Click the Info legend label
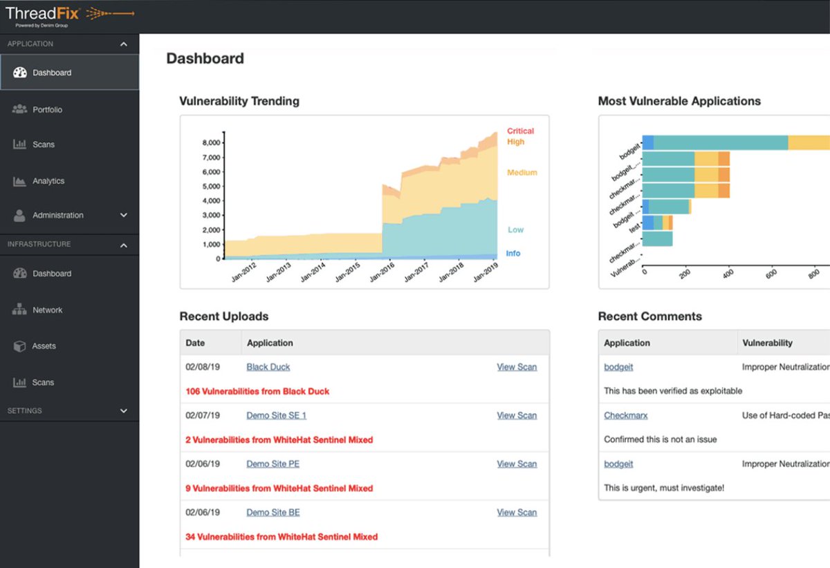 tap(513, 253)
